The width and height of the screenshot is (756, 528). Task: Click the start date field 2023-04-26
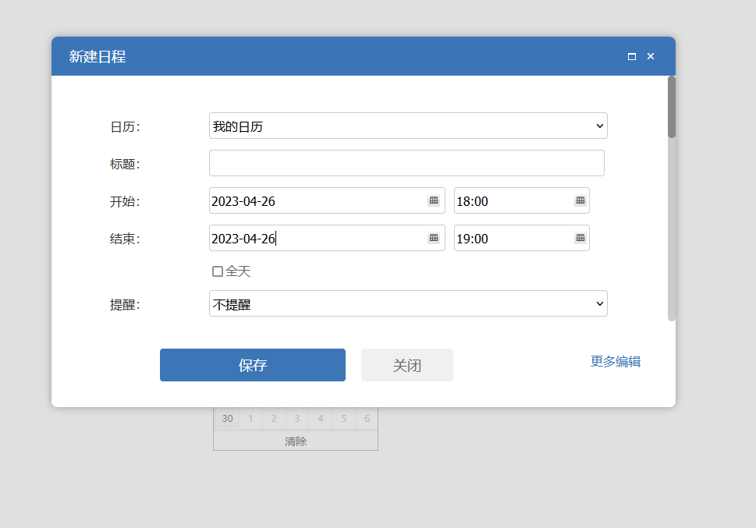click(x=316, y=200)
